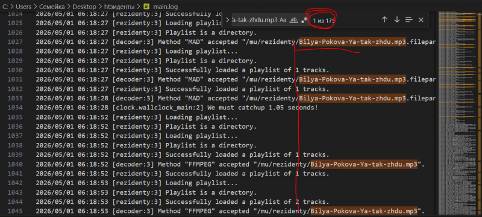Click highlighted mp3 match on line 1045
This screenshot has width=482, height=217.
coord(364,211)
